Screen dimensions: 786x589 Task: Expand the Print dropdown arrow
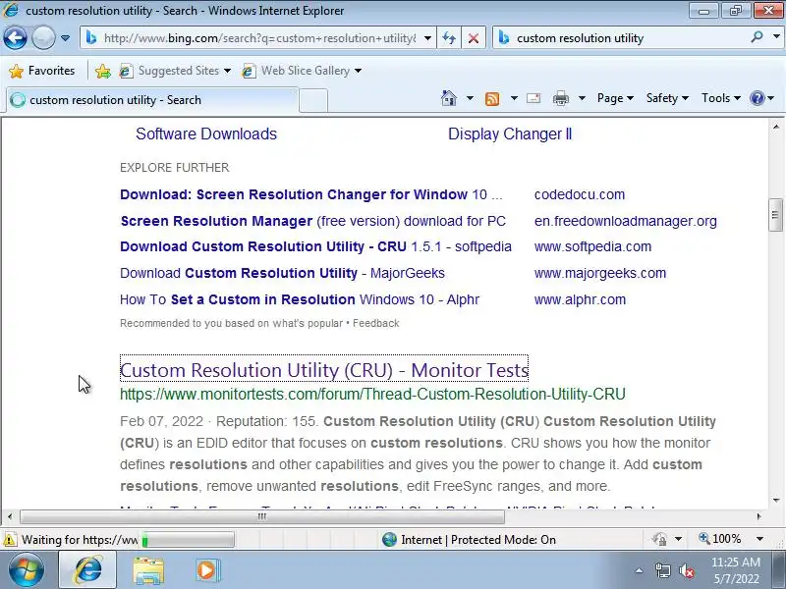coord(582,98)
